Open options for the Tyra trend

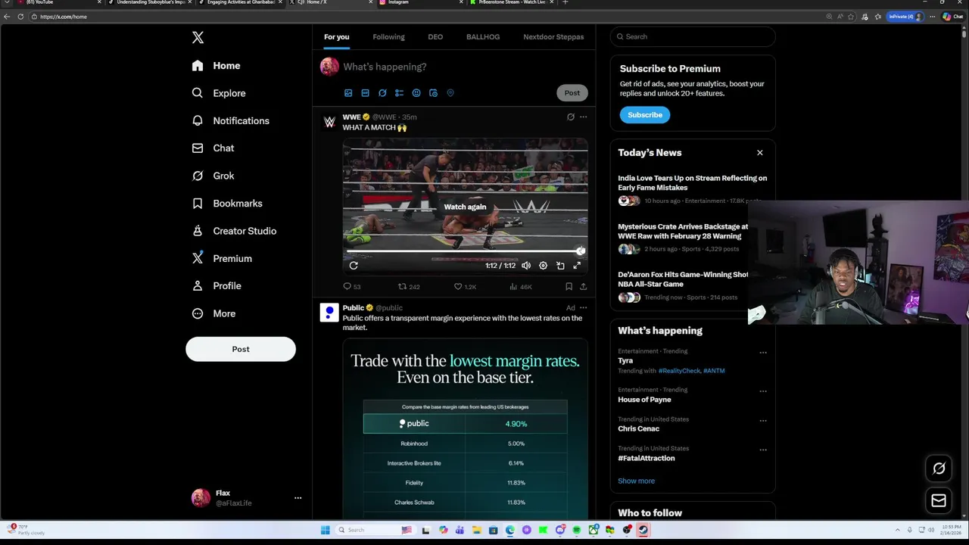(763, 353)
